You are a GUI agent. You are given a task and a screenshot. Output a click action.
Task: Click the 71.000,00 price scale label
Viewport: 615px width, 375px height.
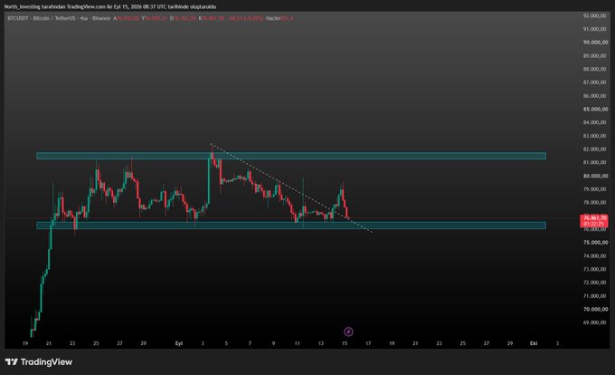pyautogui.click(x=594, y=296)
